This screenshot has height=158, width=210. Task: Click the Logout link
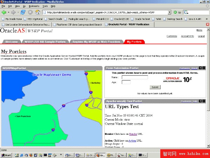tap(201, 36)
